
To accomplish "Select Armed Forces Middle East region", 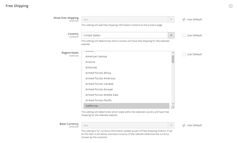I will (x=102, y=95).
